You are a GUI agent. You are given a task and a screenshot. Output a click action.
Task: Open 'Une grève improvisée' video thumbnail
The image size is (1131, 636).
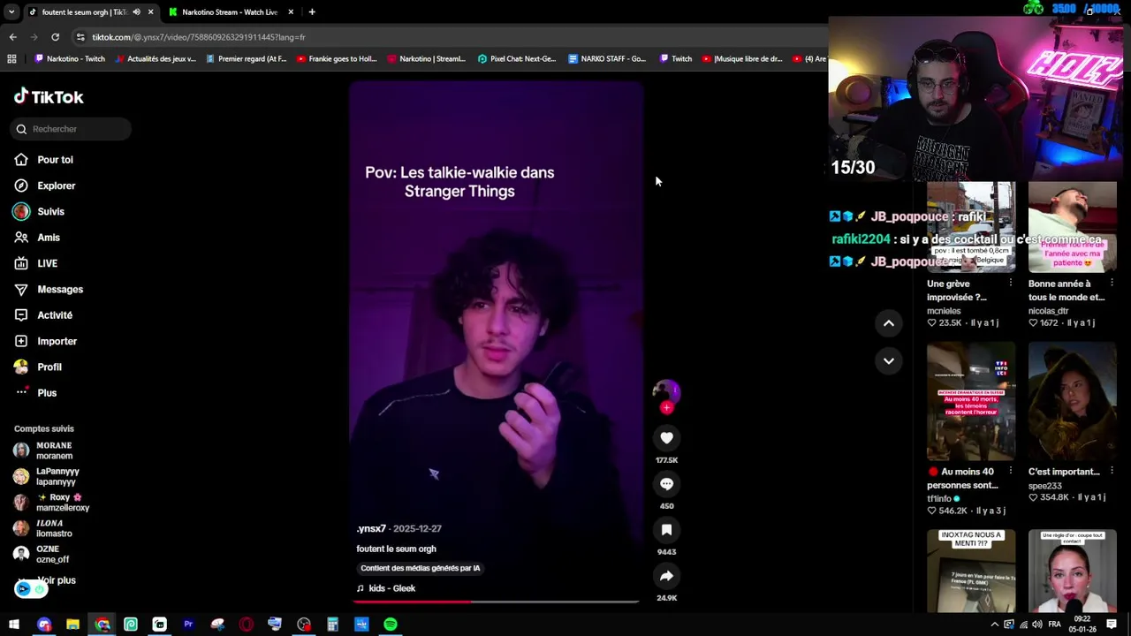click(x=971, y=227)
